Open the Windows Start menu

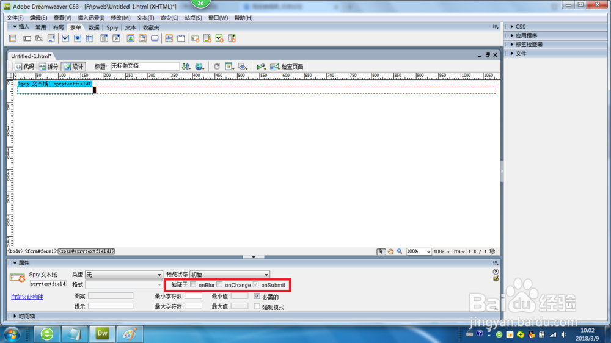point(12,334)
